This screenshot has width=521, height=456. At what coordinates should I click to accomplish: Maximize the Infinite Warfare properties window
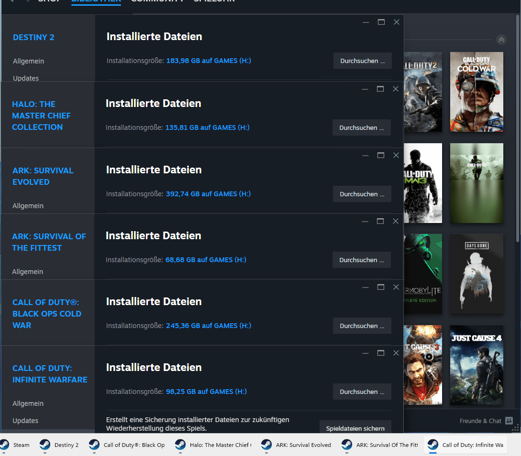[381, 353]
